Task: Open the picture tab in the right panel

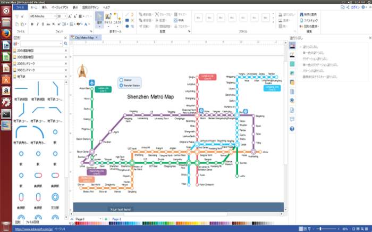Action: click(x=292, y=73)
